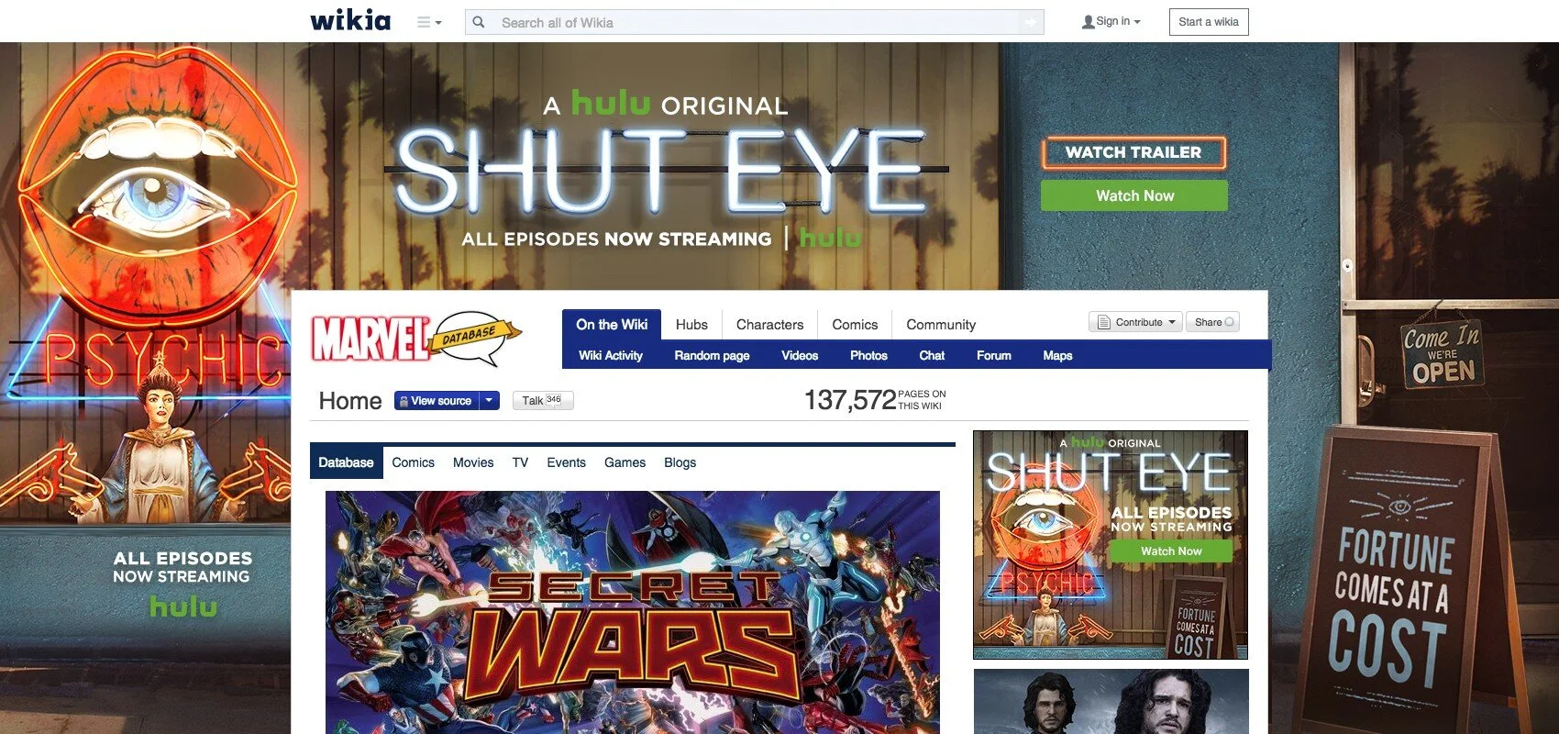Viewport: 1559px width, 734px height.
Task: Open the Chat link
Action: (x=932, y=355)
